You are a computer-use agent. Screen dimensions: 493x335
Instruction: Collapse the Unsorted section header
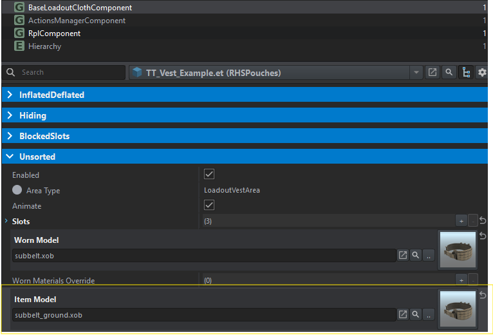(x=37, y=157)
